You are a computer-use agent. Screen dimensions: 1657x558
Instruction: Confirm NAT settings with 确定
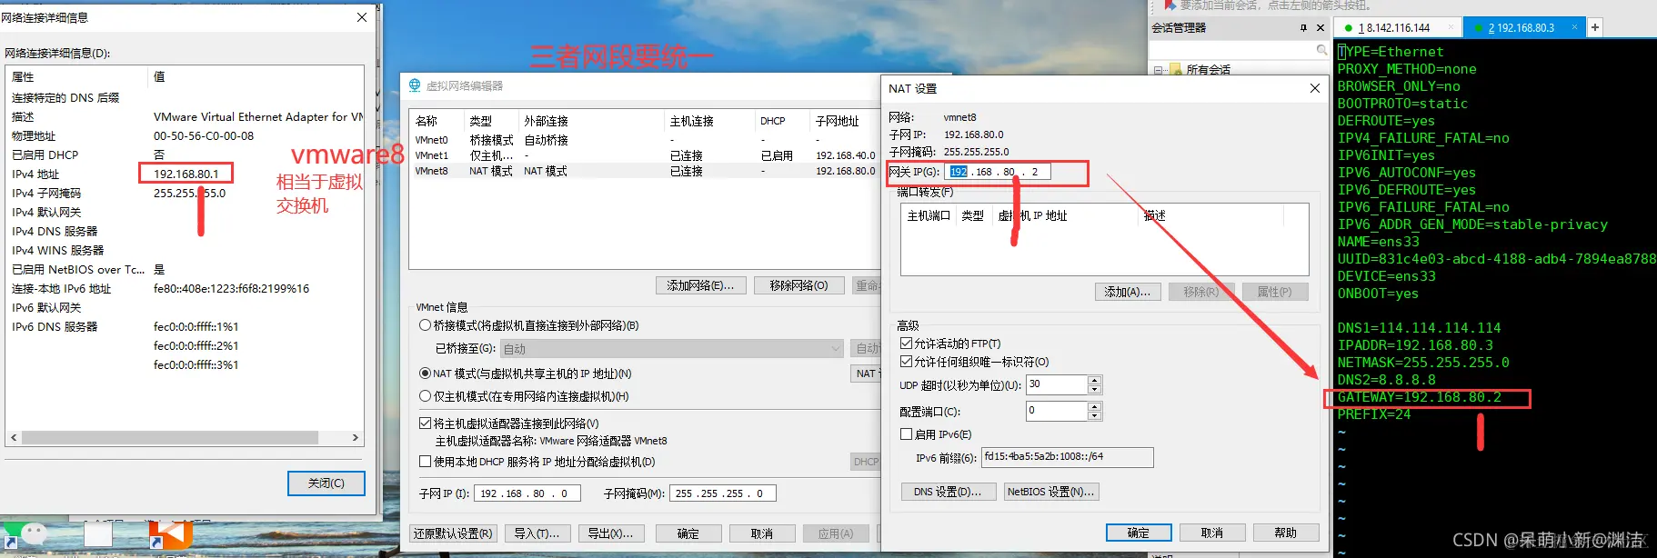pyautogui.click(x=1139, y=533)
